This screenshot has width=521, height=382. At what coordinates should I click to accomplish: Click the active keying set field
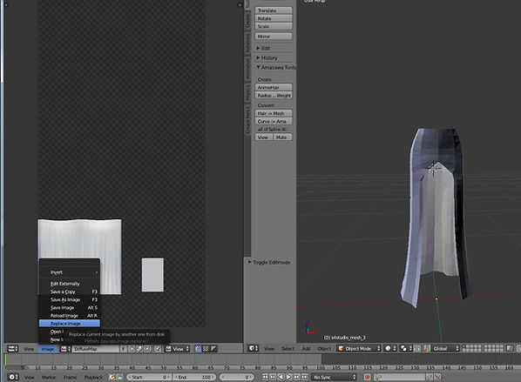pos(399,377)
